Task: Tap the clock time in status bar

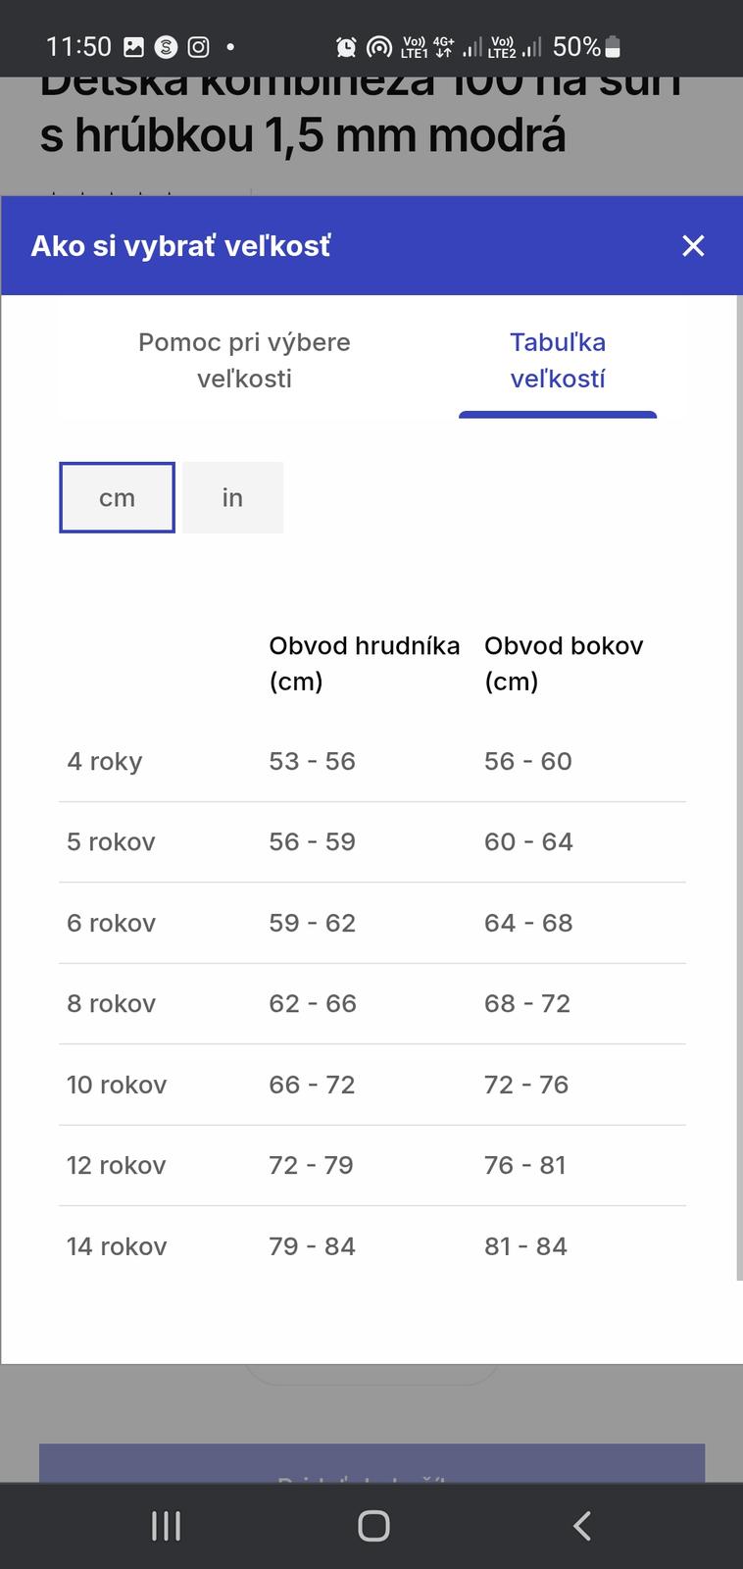Action: click(78, 46)
